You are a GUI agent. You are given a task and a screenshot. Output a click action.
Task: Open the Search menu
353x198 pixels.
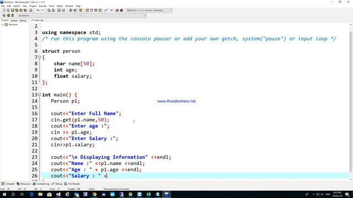pyautogui.click(x=17, y=6)
